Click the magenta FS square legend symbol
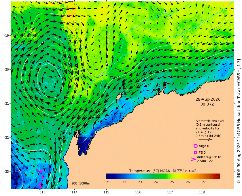This screenshot has height=196, width=242. (x=195, y=152)
